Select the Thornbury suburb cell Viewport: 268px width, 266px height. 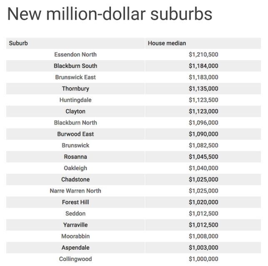75,88
